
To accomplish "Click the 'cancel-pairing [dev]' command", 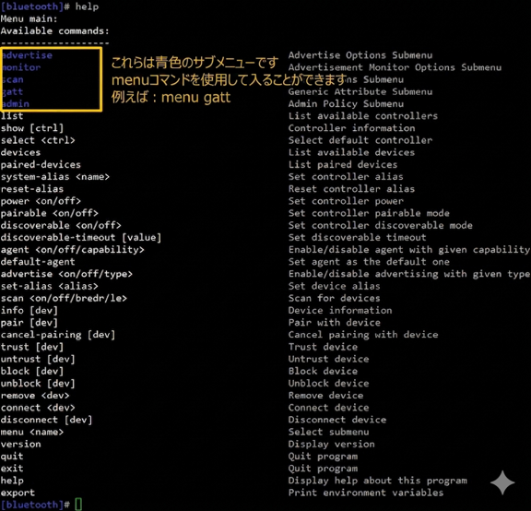I will coord(58,335).
